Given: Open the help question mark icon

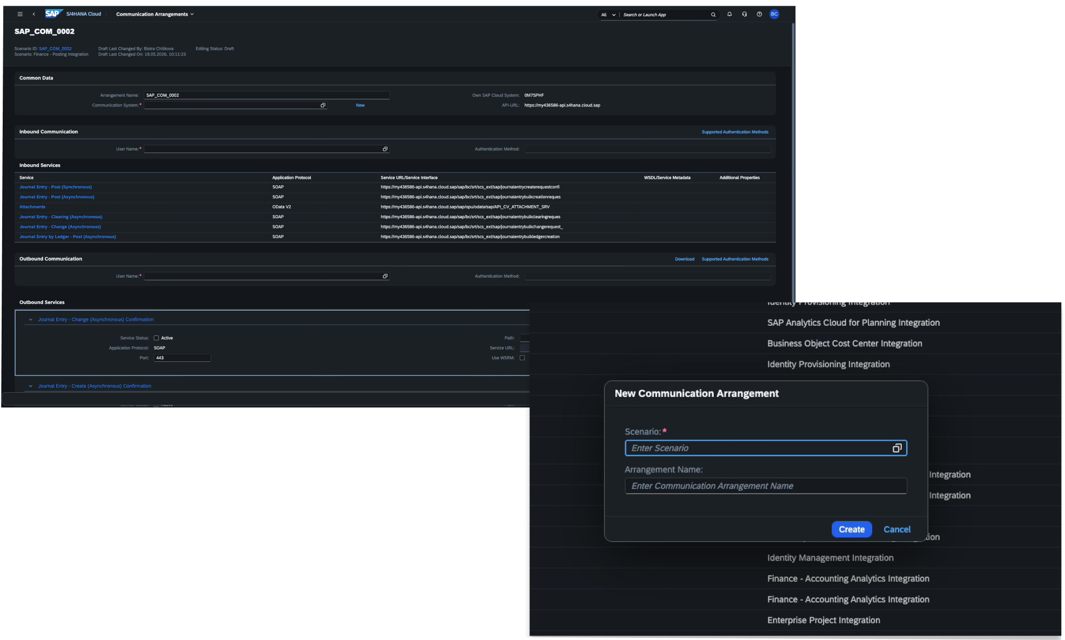Looking at the screenshot, I should point(759,14).
